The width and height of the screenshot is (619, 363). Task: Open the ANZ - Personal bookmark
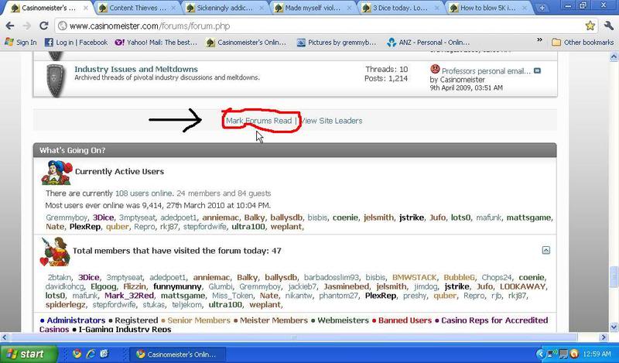(429, 43)
